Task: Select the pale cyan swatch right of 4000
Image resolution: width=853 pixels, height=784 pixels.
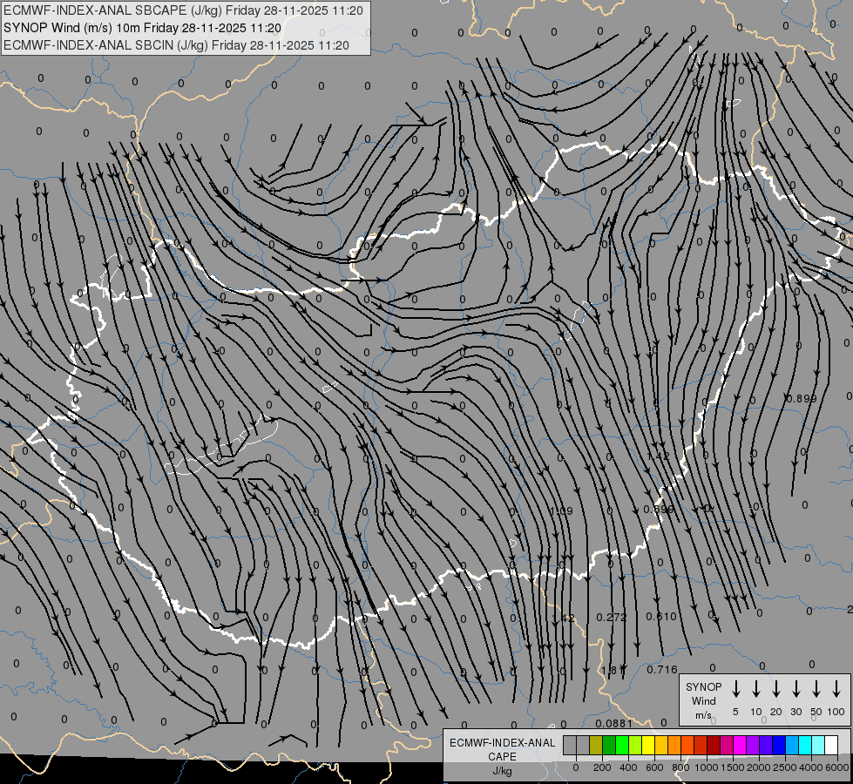Action: [x=817, y=746]
